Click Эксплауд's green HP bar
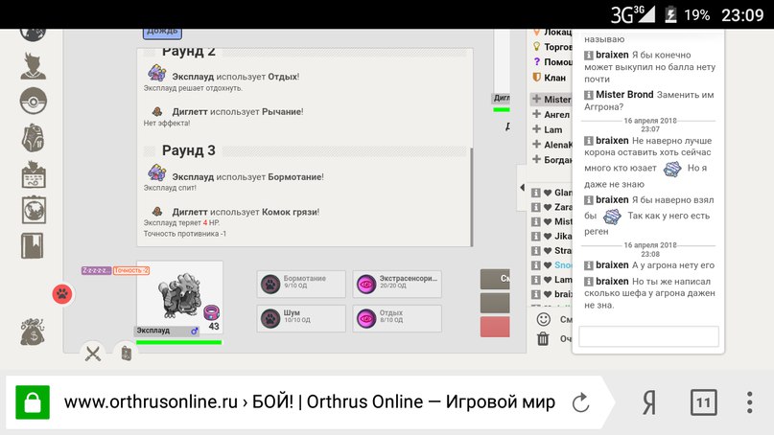The height and width of the screenshot is (435, 774). pos(178,342)
